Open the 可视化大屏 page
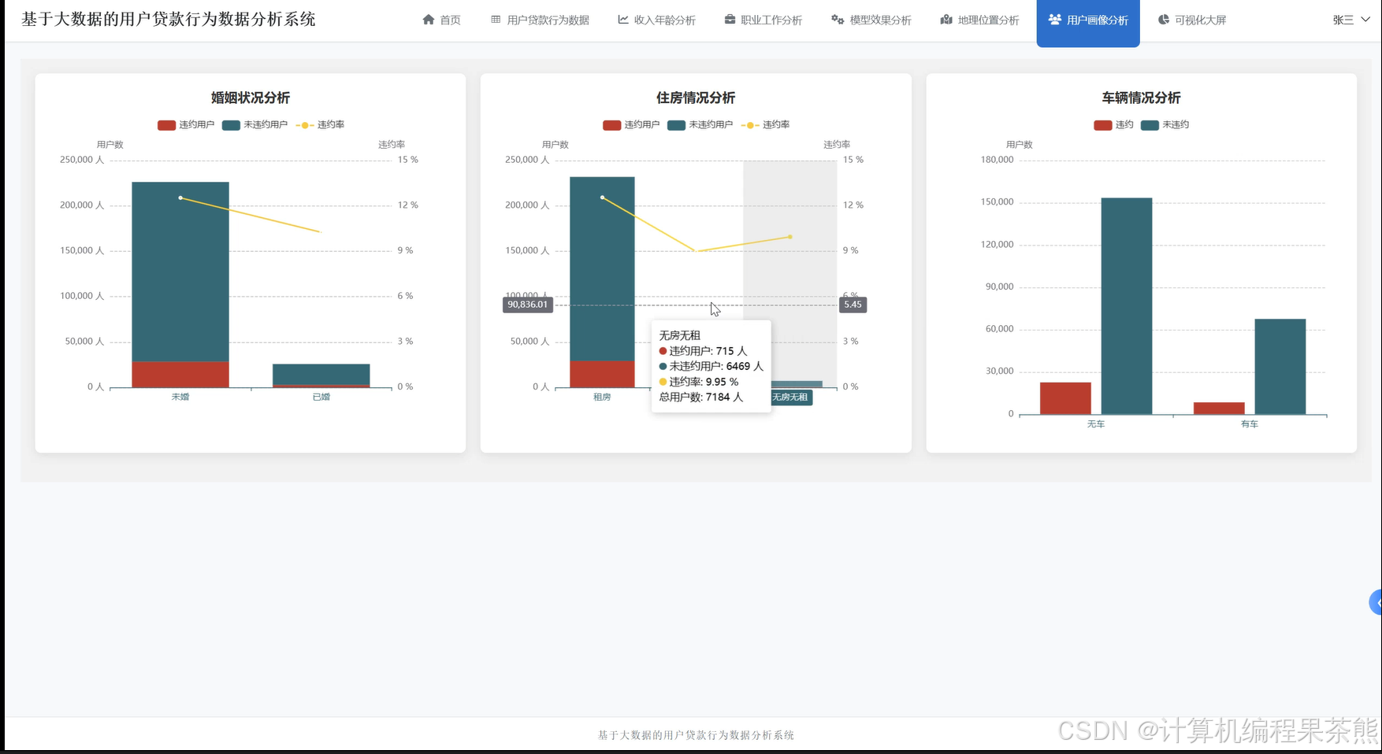 coord(1193,20)
